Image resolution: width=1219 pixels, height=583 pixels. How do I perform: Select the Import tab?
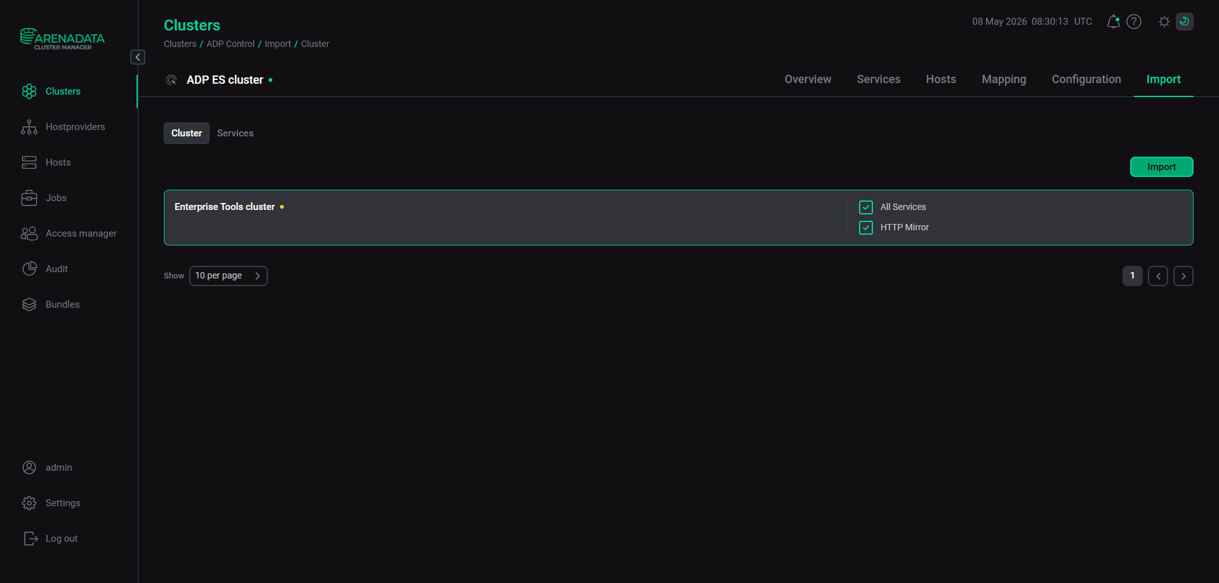point(1164,79)
